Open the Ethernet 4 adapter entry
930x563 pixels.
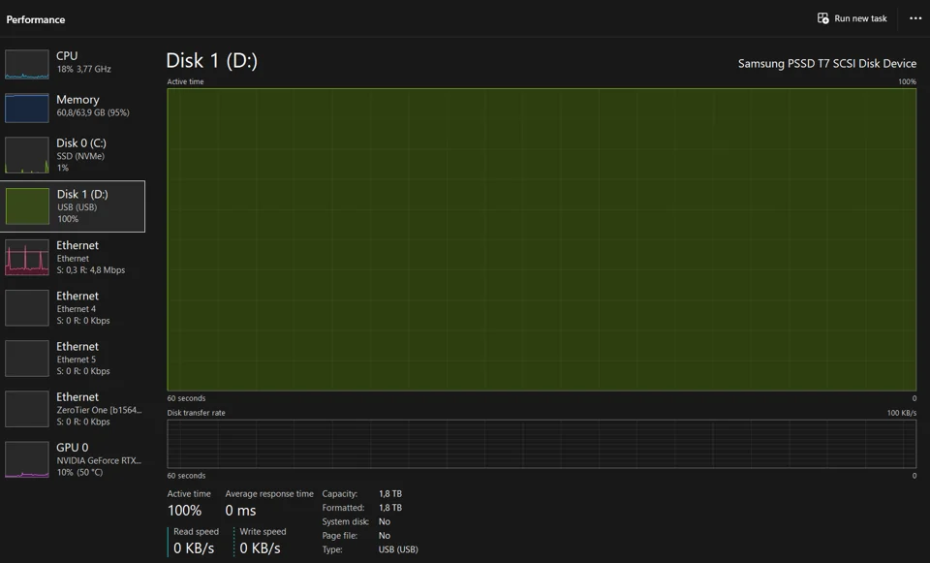coord(73,307)
